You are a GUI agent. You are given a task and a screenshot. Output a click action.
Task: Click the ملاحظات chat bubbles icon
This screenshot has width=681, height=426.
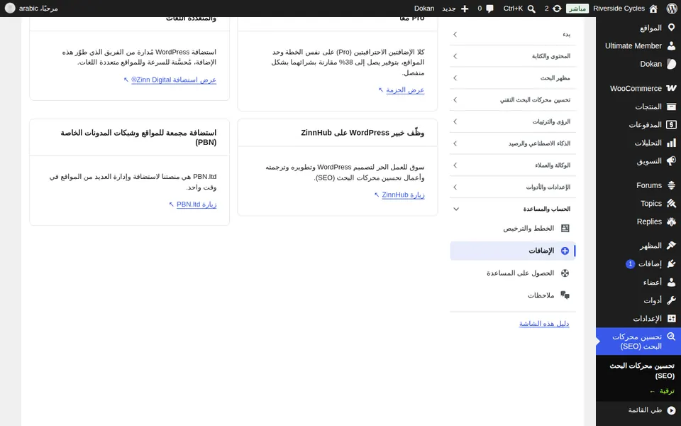click(565, 295)
